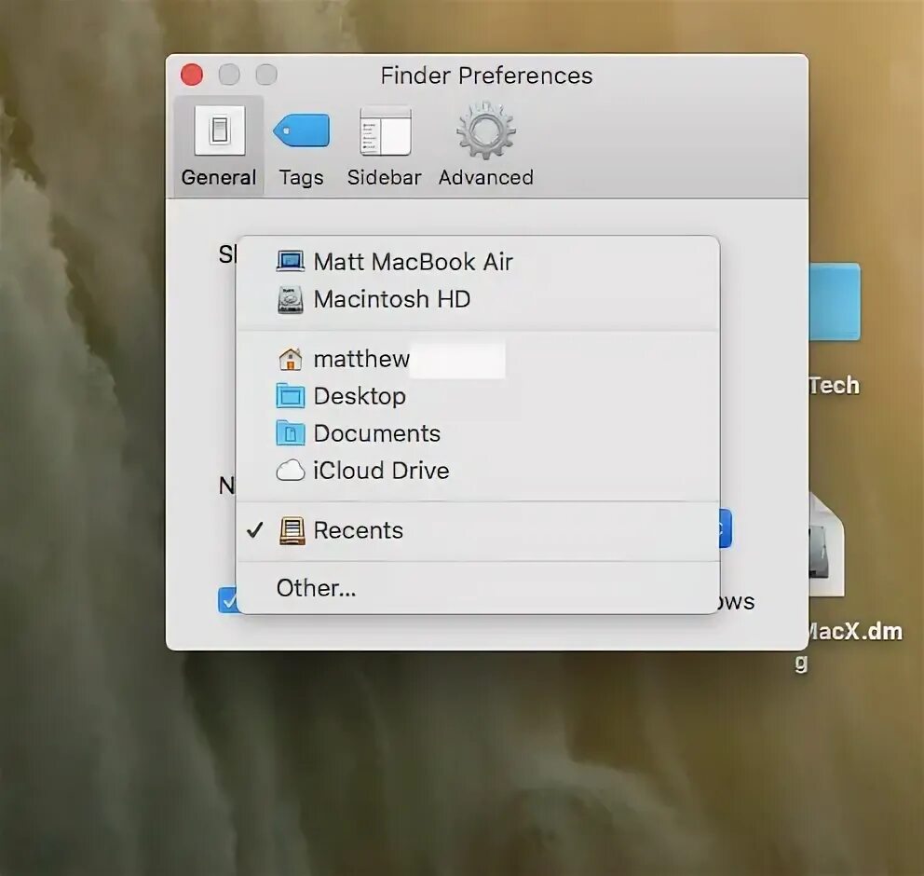Click the blue folder on the desktop
Viewport: 924px width, 876px height.
click(835, 302)
